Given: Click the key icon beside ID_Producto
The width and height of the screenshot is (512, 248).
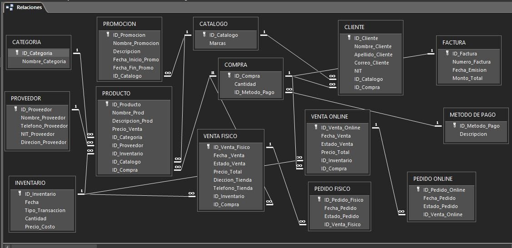Looking at the screenshot, I should tap(107, 104).
